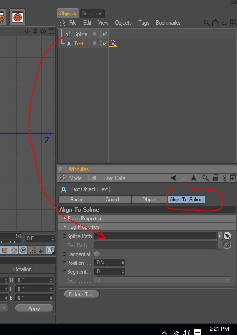Click the Rotation B value stepper arrows
Image resolution: width=237 pixels, height=335 pixels.
coord(51,297)
